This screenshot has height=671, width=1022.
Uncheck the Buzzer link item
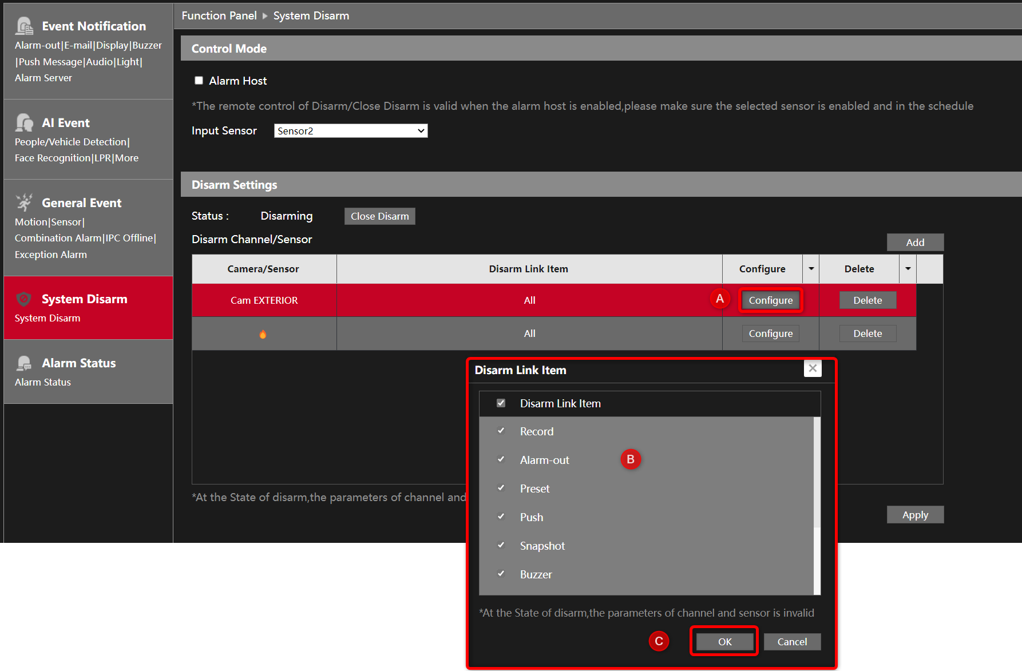click(501, 574)
